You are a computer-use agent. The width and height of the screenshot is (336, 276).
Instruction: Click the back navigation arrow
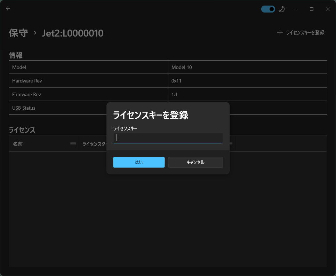8,8
